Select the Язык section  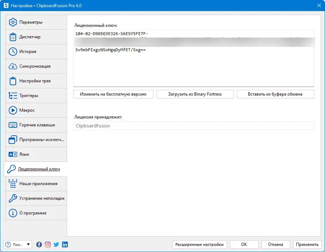point(36,154)
